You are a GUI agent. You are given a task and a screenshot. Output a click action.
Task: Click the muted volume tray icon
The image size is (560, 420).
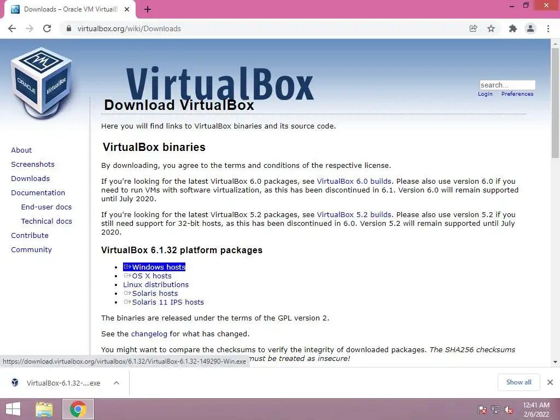pos(509,410)
